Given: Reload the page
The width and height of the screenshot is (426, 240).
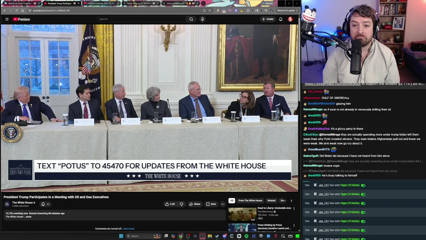Looking at the screenshot, I should pos(16,10).
